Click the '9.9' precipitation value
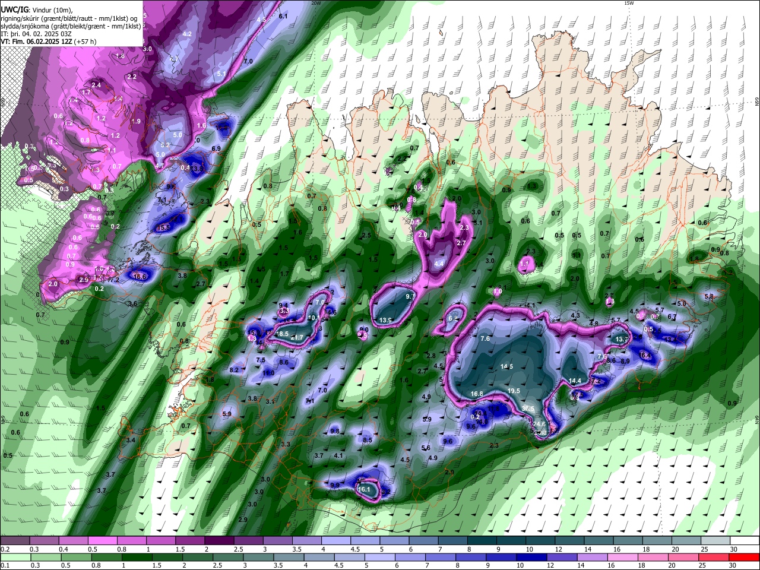The image size is (760, 570). 335,485
